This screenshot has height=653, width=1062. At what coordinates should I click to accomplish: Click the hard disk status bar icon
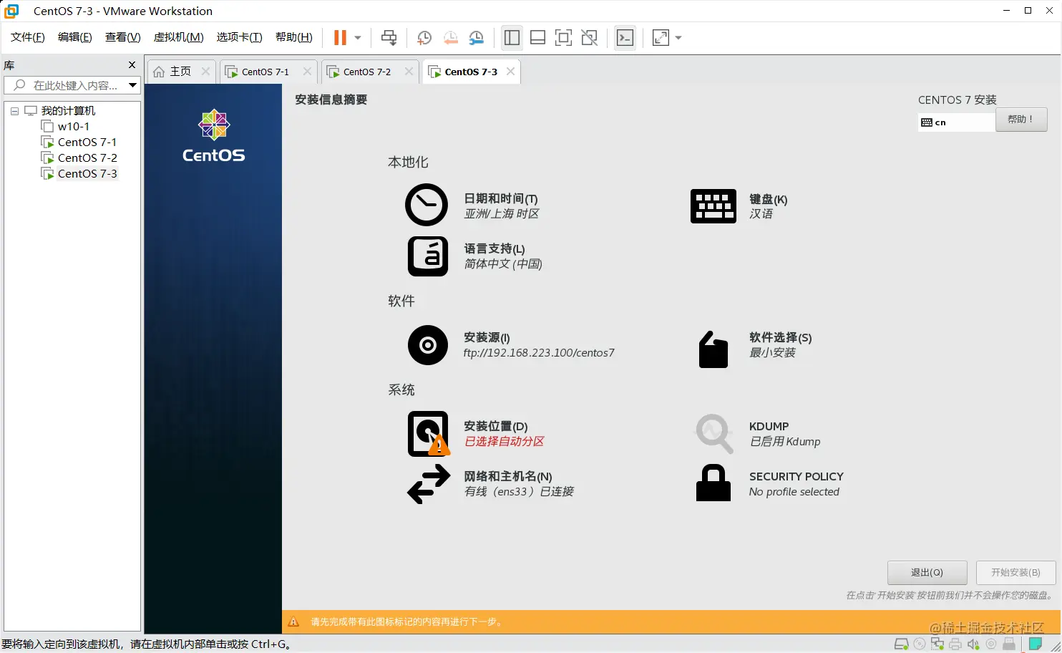coord(902,644)
